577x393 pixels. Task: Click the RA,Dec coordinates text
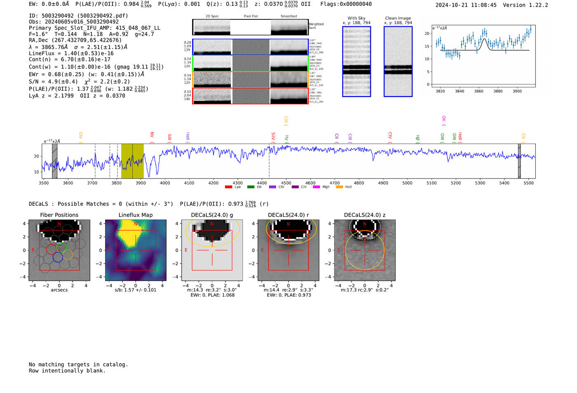tap(75, 40)
